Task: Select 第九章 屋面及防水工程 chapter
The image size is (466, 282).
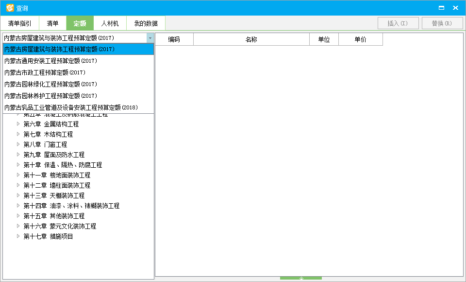Action: pos(54,155)
